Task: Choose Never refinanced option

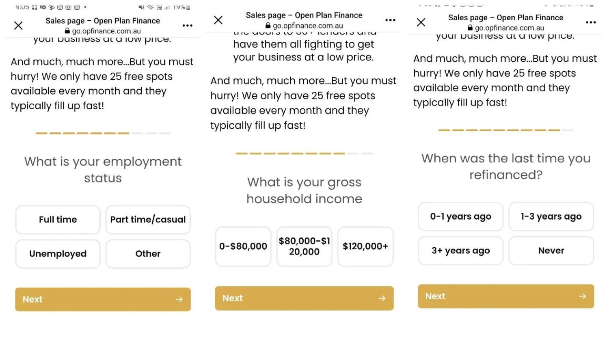Action: pos(551,251)
